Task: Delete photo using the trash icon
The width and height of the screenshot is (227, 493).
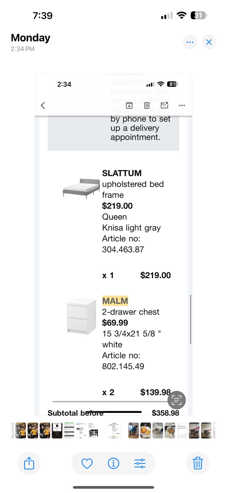Action: point(198,464)
